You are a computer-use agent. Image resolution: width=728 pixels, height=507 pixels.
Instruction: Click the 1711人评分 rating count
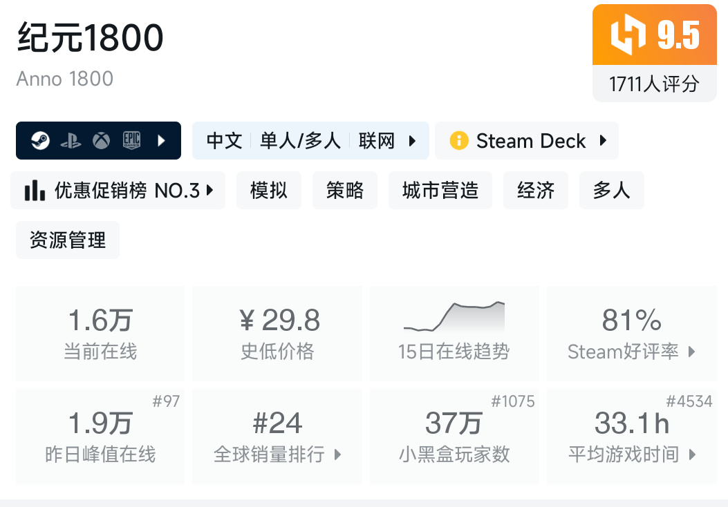pos(654,84)
